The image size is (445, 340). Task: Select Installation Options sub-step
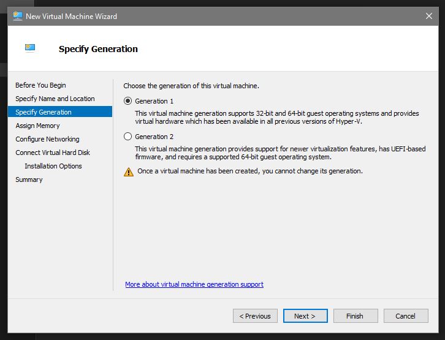(53, 166)
